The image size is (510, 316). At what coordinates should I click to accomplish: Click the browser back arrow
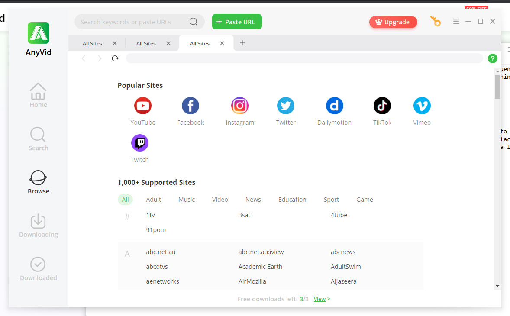[84, 58]
